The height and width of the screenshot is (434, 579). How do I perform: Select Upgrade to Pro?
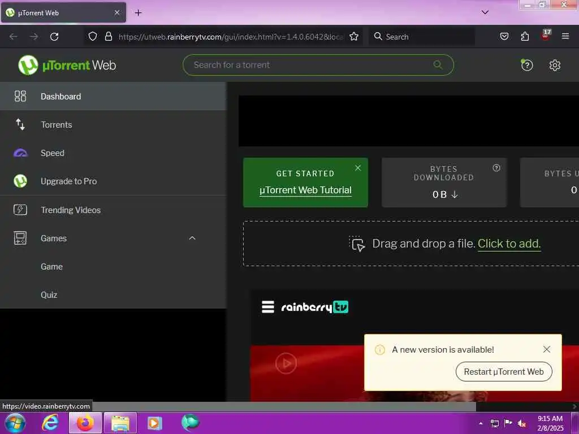point(113,181)
